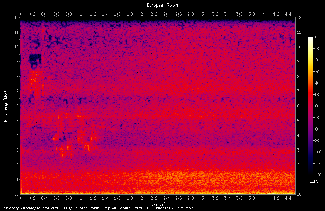Click the "-100" colorbar tick label
The image size is (325, 211).
click(317, 152)
